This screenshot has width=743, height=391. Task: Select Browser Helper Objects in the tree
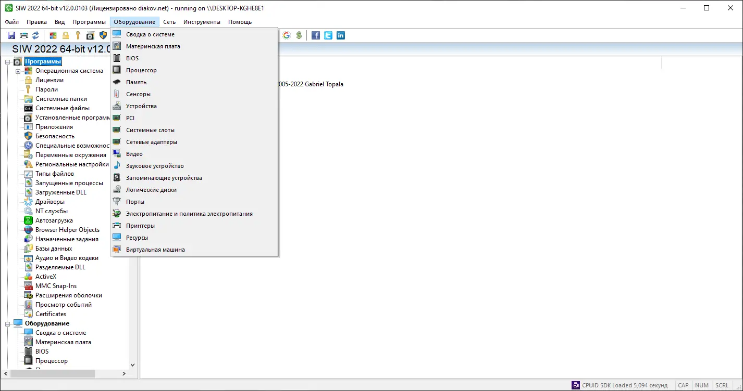coord(68,230)
